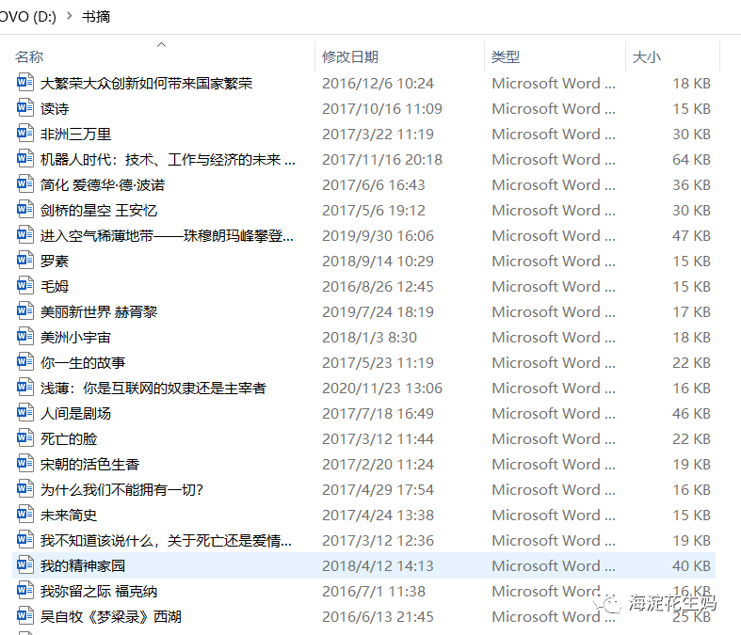The image size is (741, 635).
Task: Select the file 死亡的脸
Action: pos(69,439)
